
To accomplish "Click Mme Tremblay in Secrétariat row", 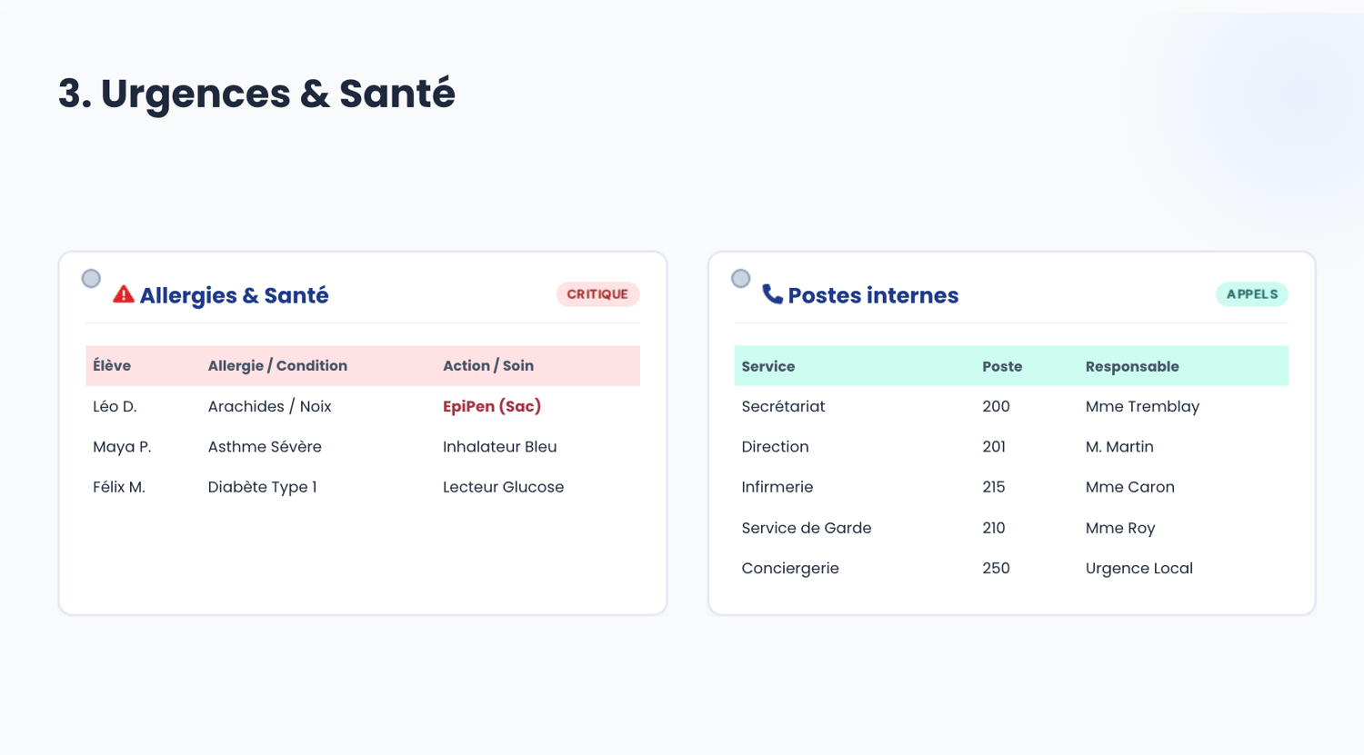I will point(1142,406).
